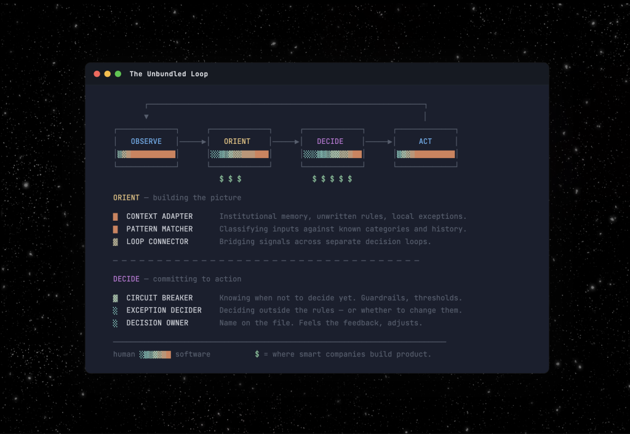The height and width of the screenshot is (434, 630).
Task: Select the dithered icon next to LOOP CONNECTOR
Action: click(116, 242)
